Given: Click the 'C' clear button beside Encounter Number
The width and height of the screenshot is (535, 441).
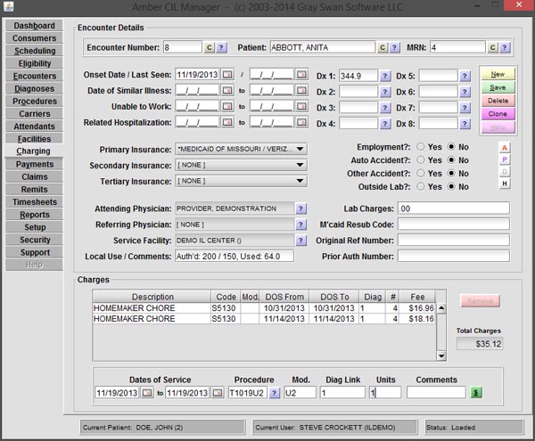Looking at the screenshot, I should tap(210, 47).
